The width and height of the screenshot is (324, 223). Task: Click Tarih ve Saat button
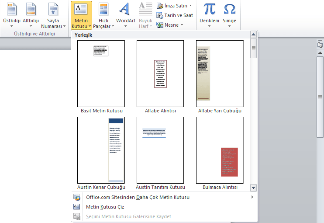175,15
